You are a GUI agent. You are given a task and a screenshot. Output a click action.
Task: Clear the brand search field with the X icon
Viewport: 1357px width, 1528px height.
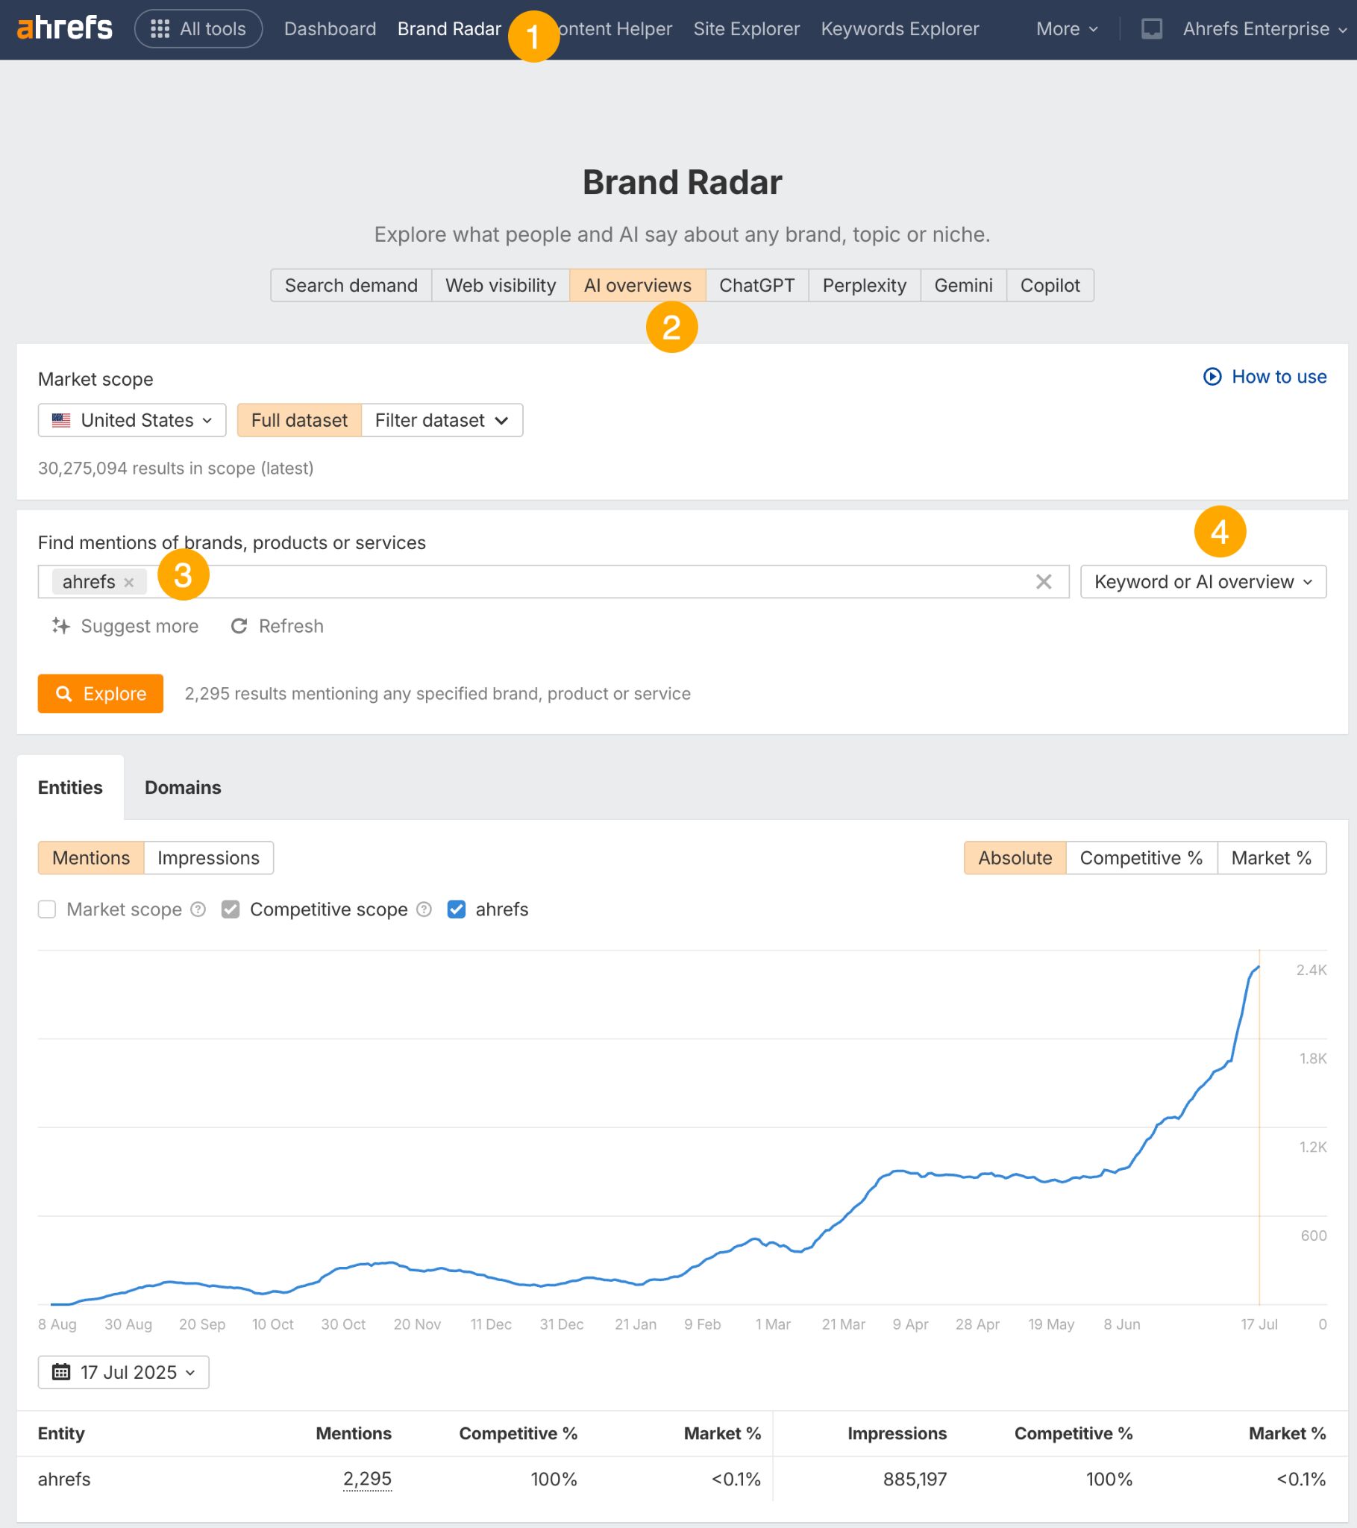[x=1044, y=582]
